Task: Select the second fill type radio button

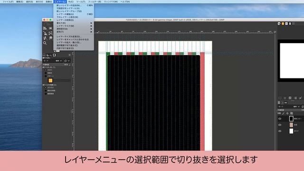Action: point(46,73)
